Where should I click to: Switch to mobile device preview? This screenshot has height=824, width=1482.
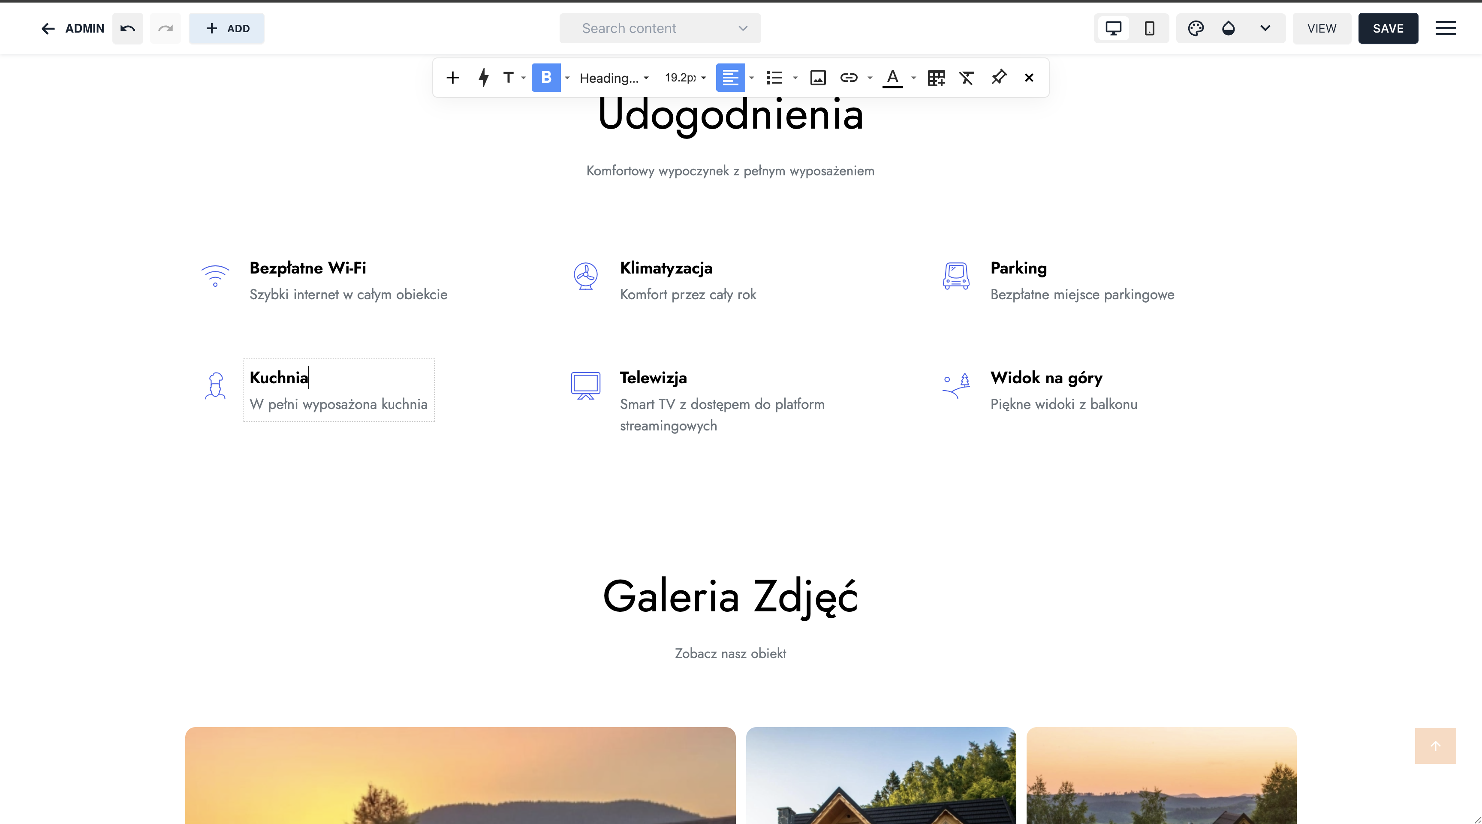coord(1150,28)
